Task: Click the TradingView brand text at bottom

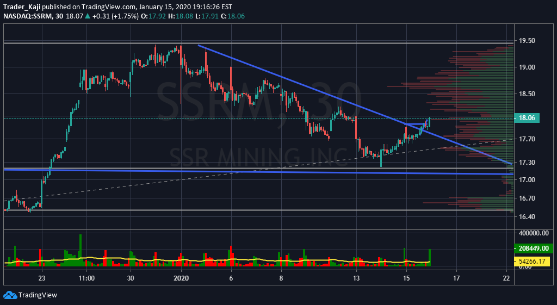Action: (x=38, y=295)
